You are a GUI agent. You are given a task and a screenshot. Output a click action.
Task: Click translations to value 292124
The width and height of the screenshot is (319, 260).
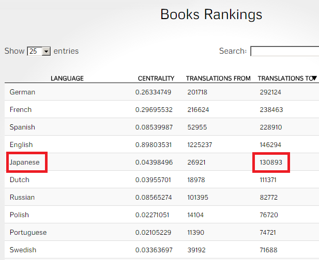[x=270, y=92]
